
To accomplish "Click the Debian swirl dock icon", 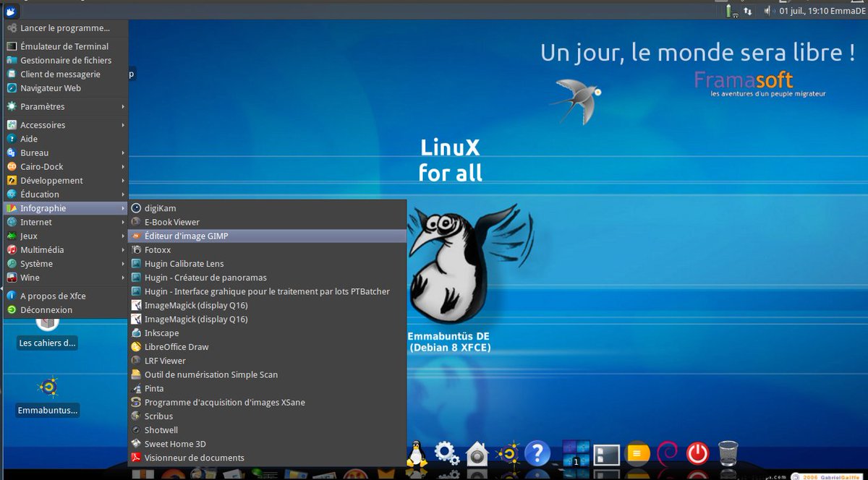I will (x=667, y=453).
